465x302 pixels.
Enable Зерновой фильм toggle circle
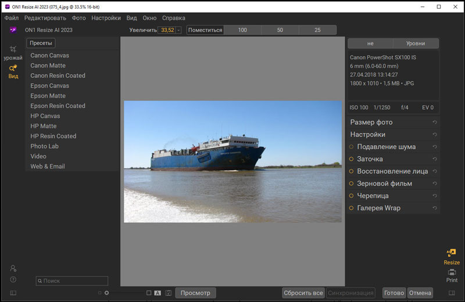[352, 184]
